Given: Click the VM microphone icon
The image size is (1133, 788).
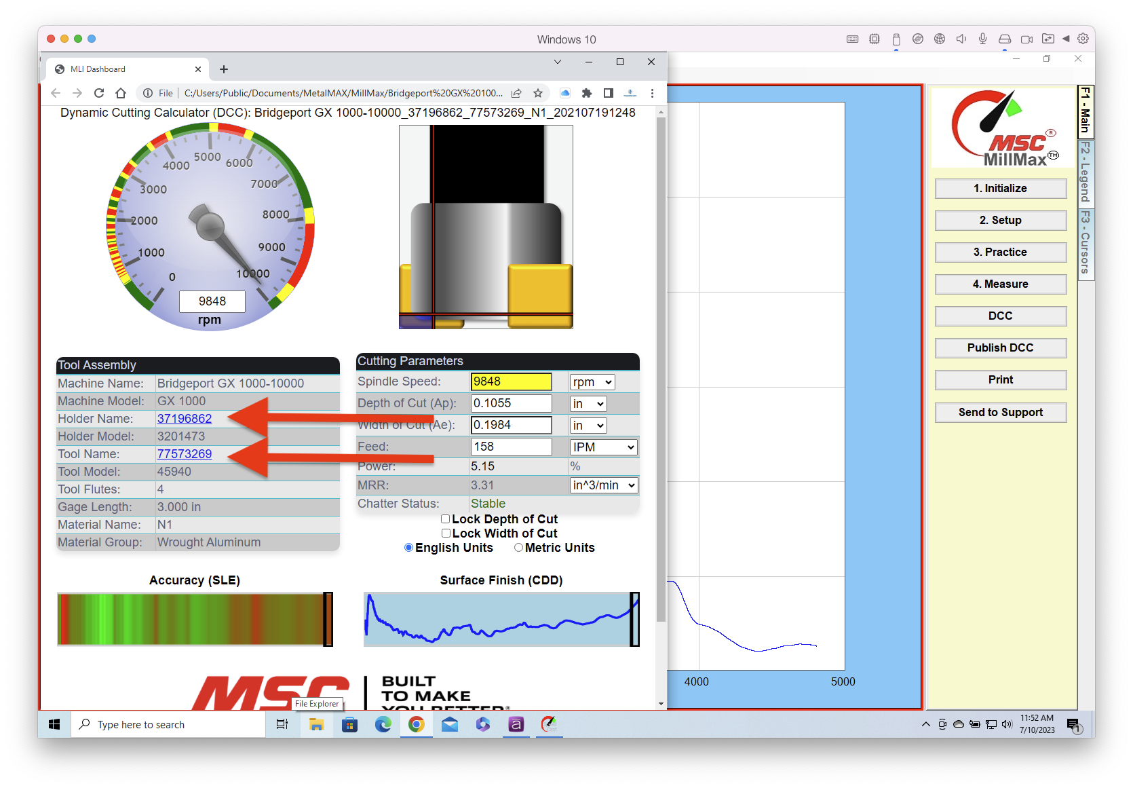Looking at the screenshot, I should pyautogui.click(x=982, y=39).
